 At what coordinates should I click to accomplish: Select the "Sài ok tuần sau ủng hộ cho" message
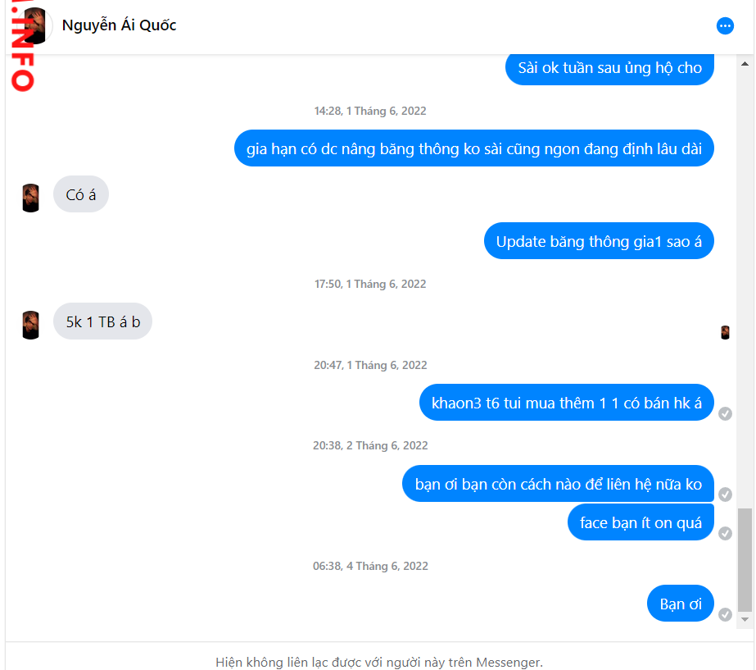[609, 68]
